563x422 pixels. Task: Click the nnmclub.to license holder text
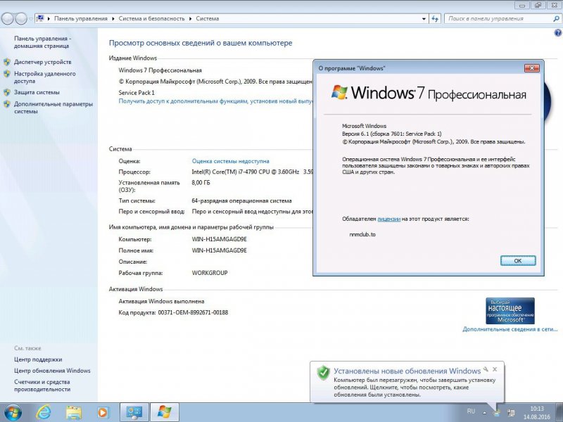(362, 235)
